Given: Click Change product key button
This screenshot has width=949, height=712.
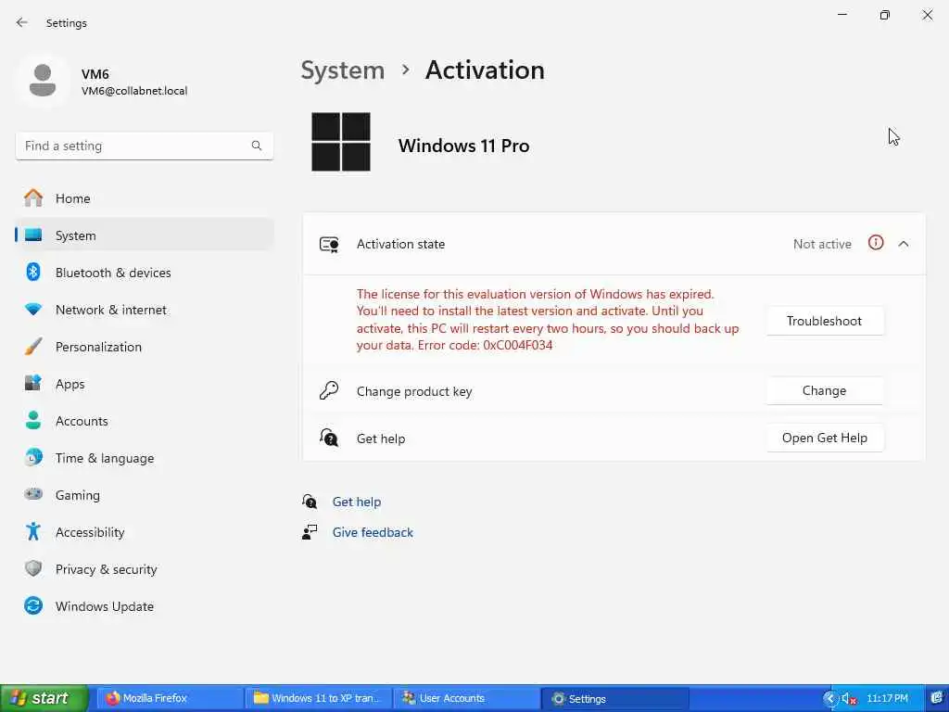Looking at the screenshot, I should [824, 390].
